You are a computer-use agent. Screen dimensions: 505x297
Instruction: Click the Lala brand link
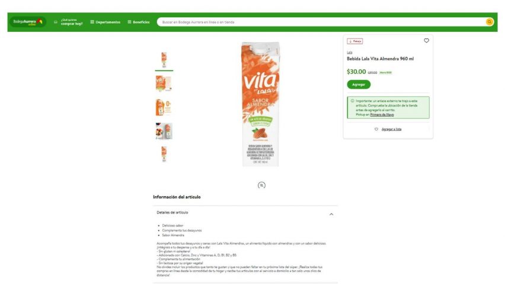[350, 53]
